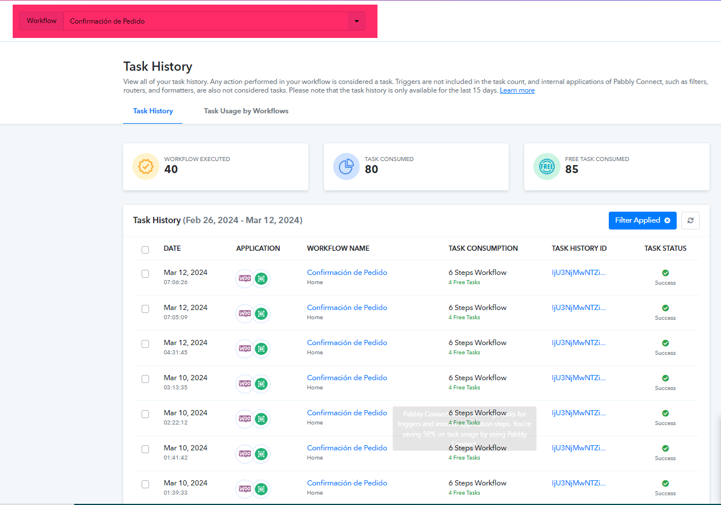
Task: Click the Task Consumed pie chart icon
Action: [346, 167]
